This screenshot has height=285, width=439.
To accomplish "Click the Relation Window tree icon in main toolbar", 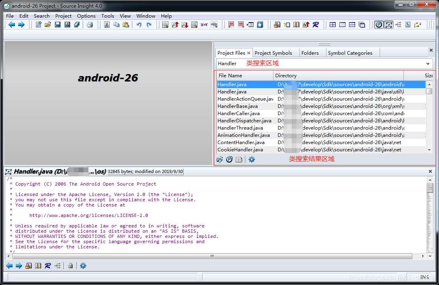I will (x=398, y=25).
